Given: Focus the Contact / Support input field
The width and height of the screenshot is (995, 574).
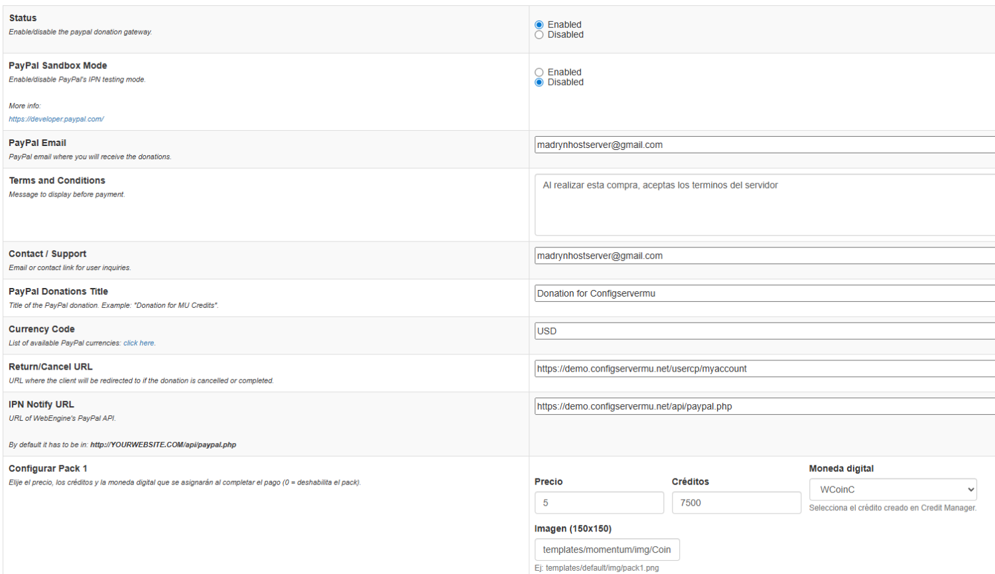Looking at the screenshot, I should click(x=763, y=255).
